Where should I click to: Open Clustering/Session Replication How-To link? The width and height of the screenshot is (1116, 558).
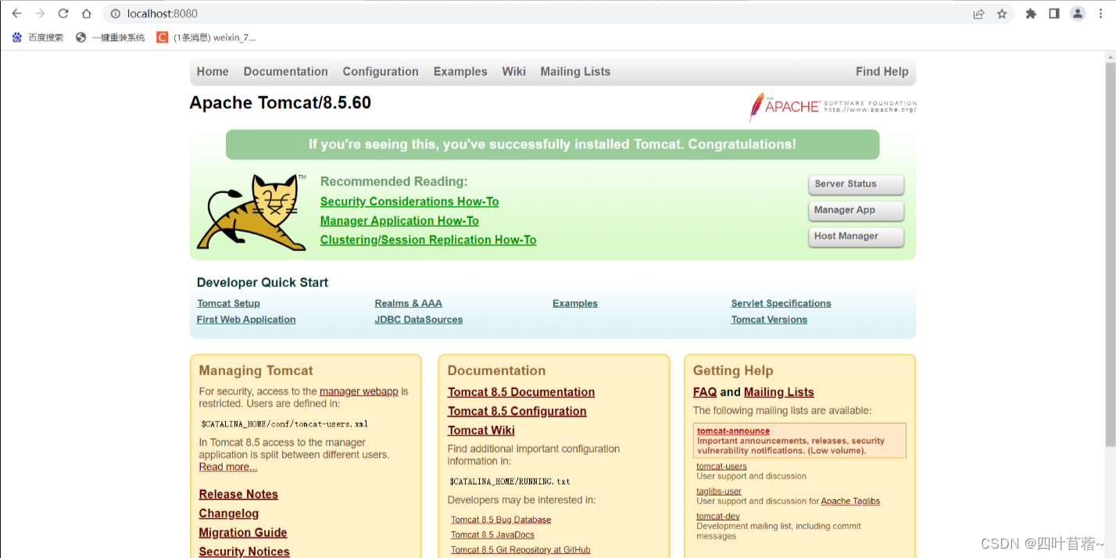[x=428, y=240]
